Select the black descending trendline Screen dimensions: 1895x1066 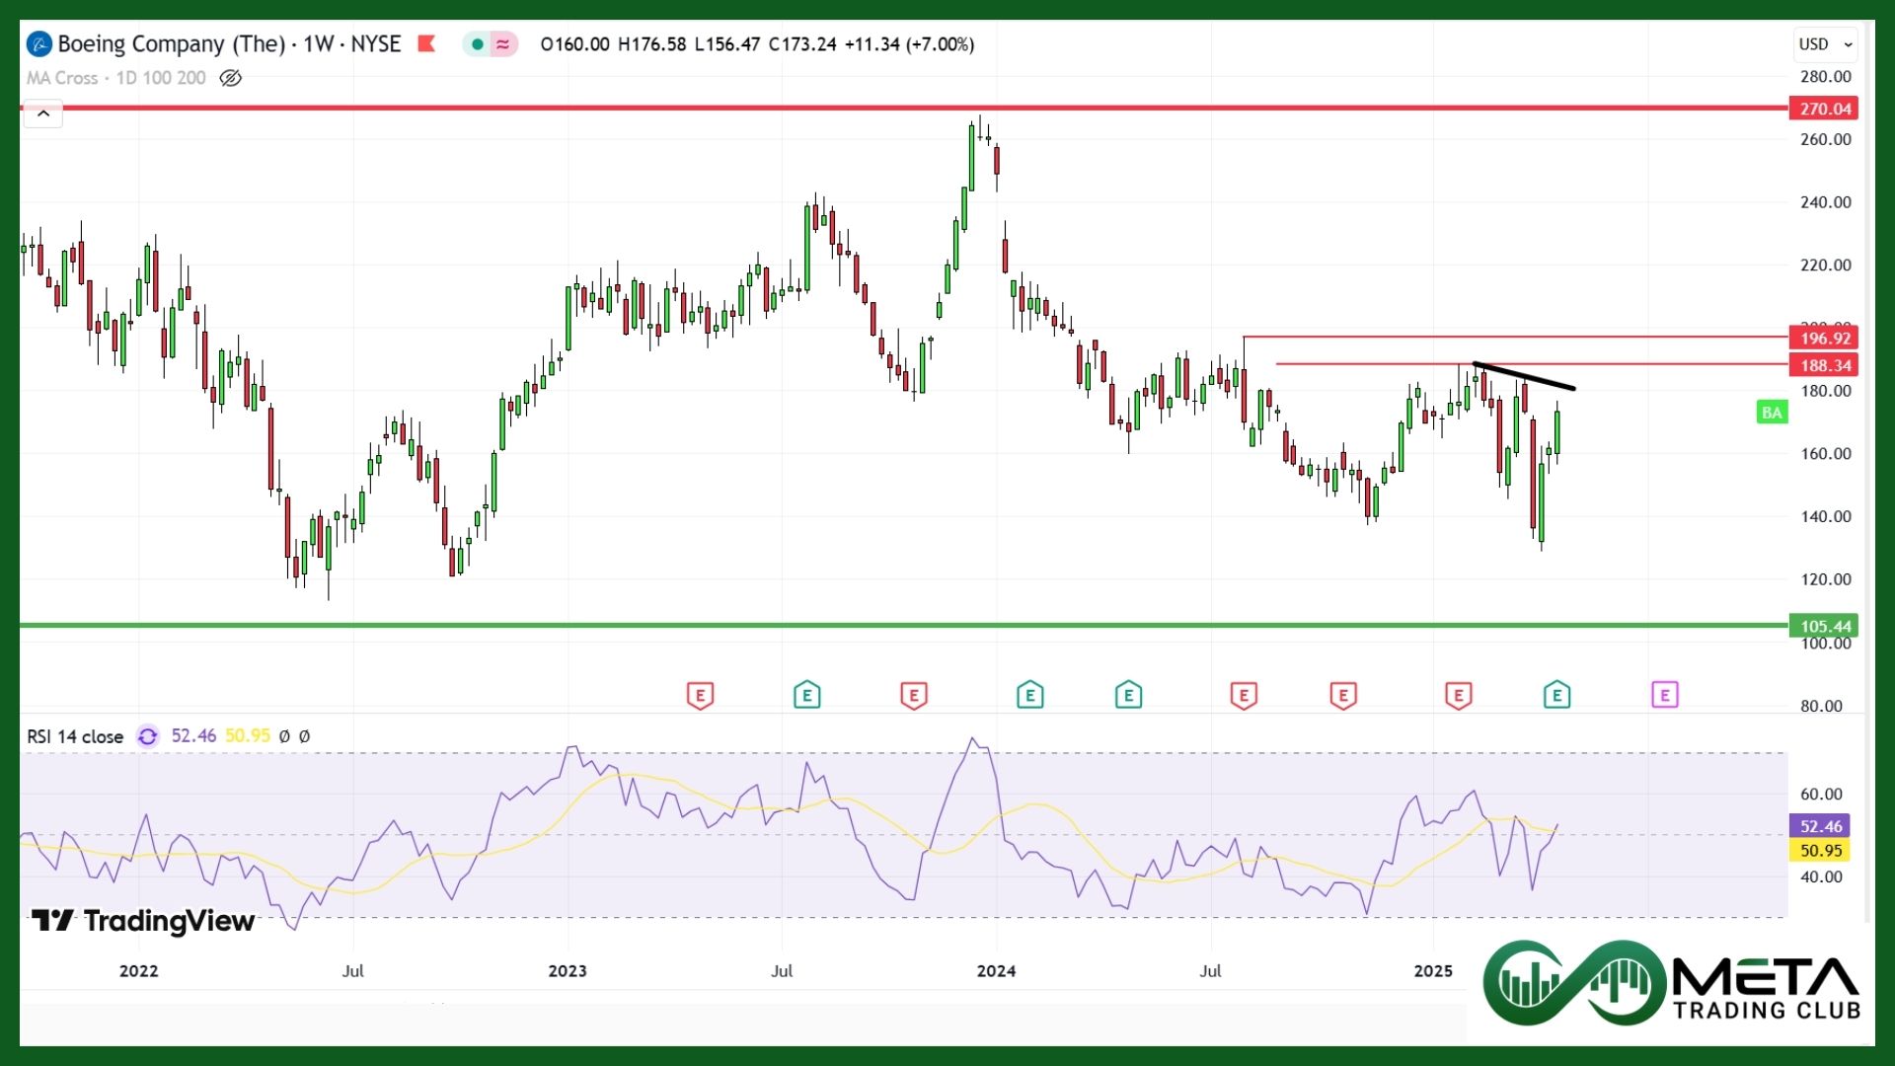coord(1523,376)
